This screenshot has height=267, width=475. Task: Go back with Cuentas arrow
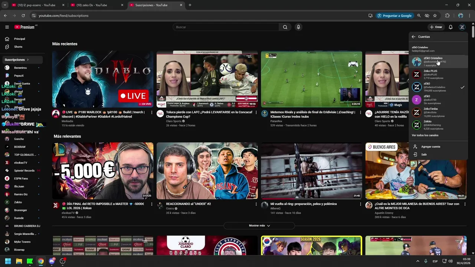[413, 37]
